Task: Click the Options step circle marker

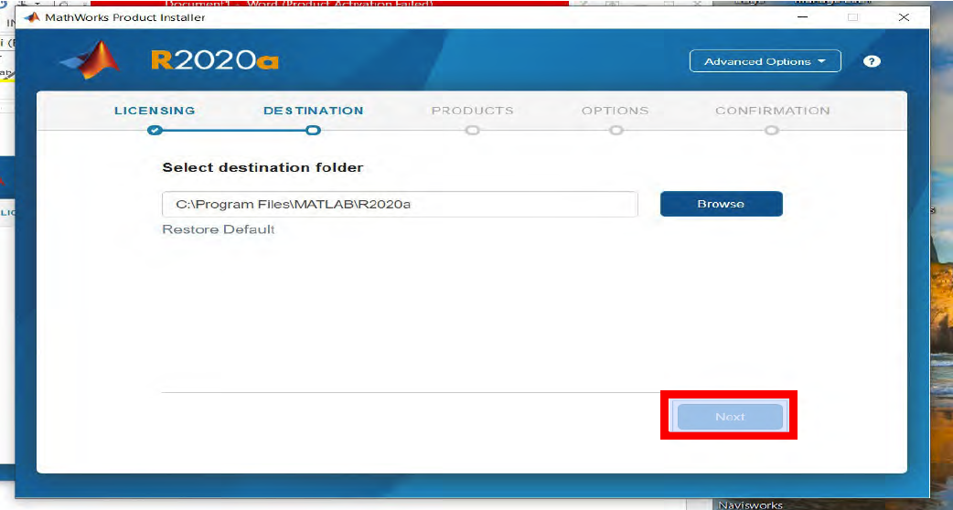Action: pos(616,130)
